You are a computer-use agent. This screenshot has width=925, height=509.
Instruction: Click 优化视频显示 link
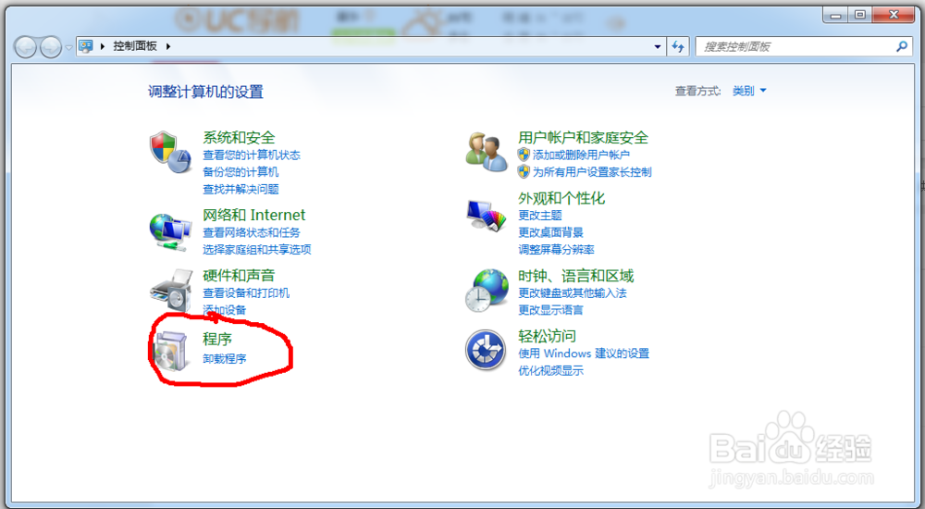(x=550, y=371)
